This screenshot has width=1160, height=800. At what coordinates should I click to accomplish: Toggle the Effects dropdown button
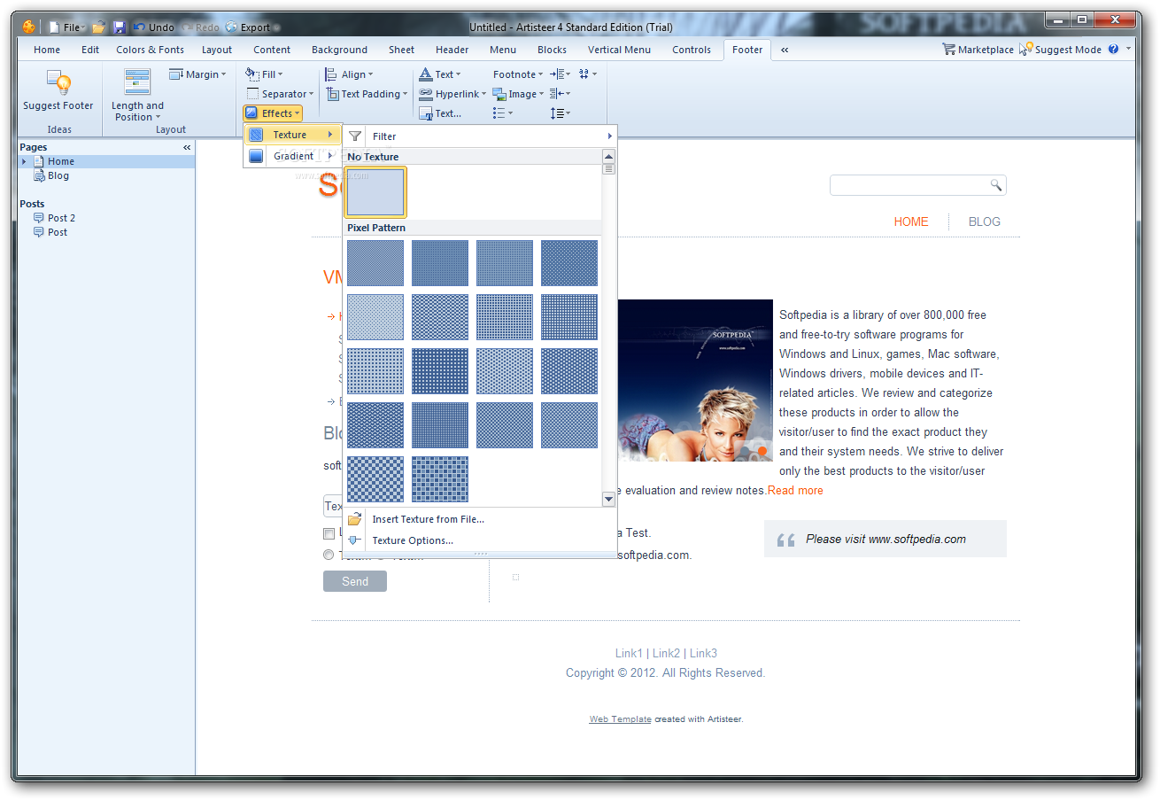point(273,113)
